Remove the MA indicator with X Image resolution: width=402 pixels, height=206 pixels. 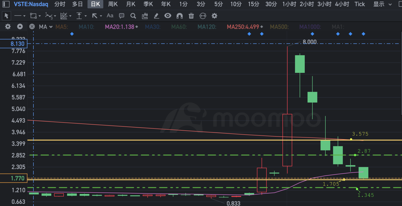coord(32,26)
